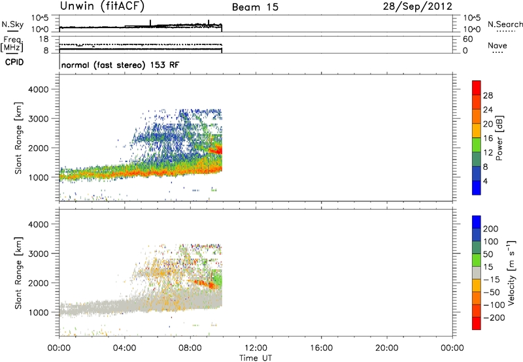The image size is (523, 362).
Task: Click the '16:00' time axis tick label
Action: [x=321, y=348]
